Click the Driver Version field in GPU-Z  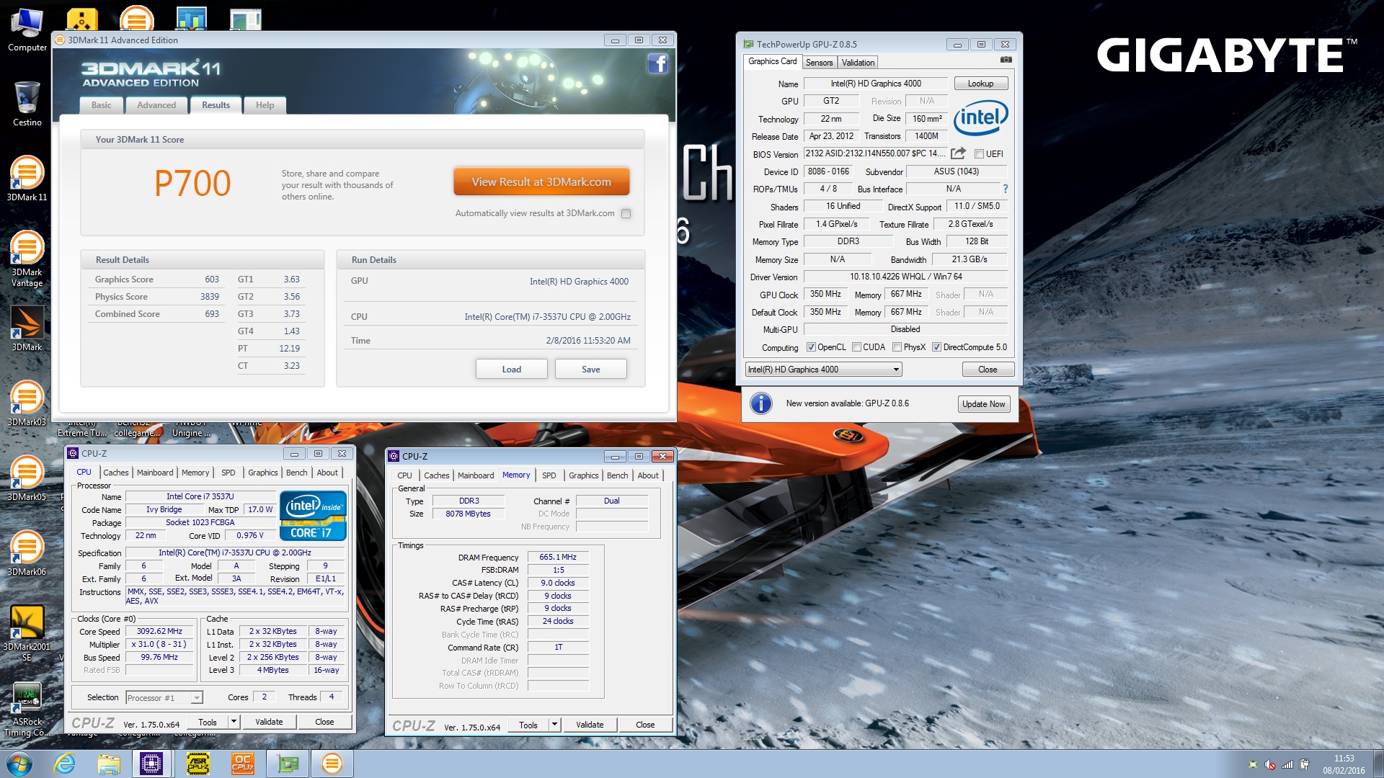click(x=905, y=277)
